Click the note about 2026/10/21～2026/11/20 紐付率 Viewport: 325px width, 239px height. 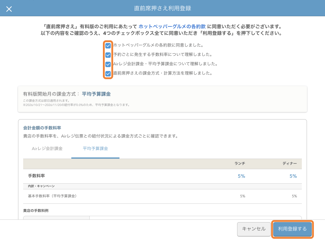coord(76,105)
